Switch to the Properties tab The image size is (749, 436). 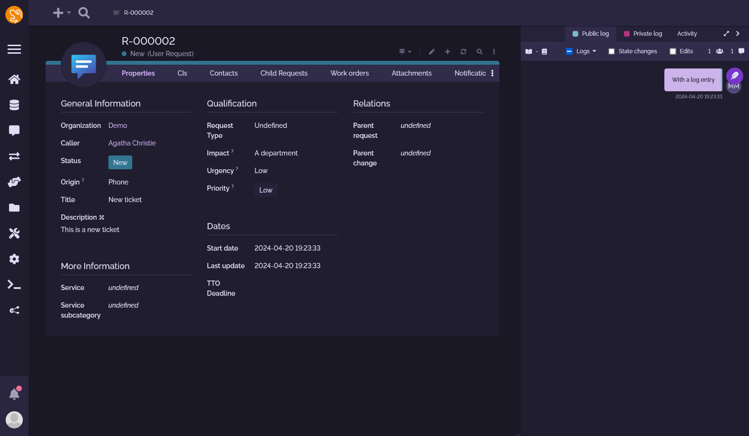coord(138,73)
